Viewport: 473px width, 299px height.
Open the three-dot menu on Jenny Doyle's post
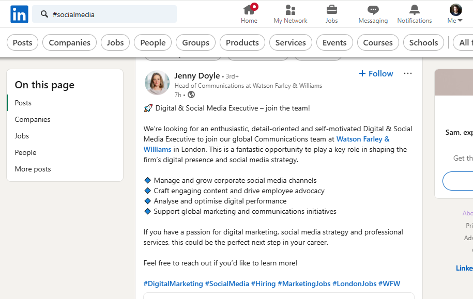pyautogui.click(x=407, y=73)
